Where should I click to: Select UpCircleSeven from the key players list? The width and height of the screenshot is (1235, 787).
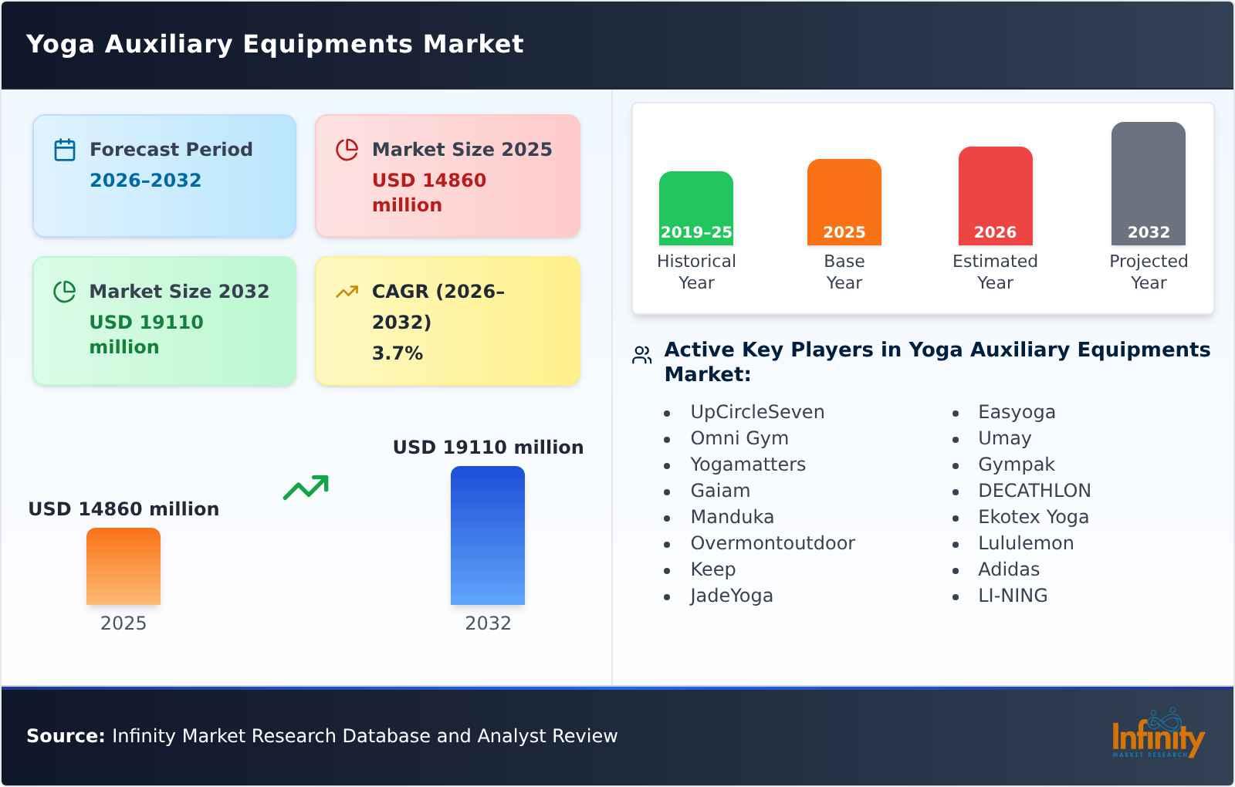[x=757, y=412]
